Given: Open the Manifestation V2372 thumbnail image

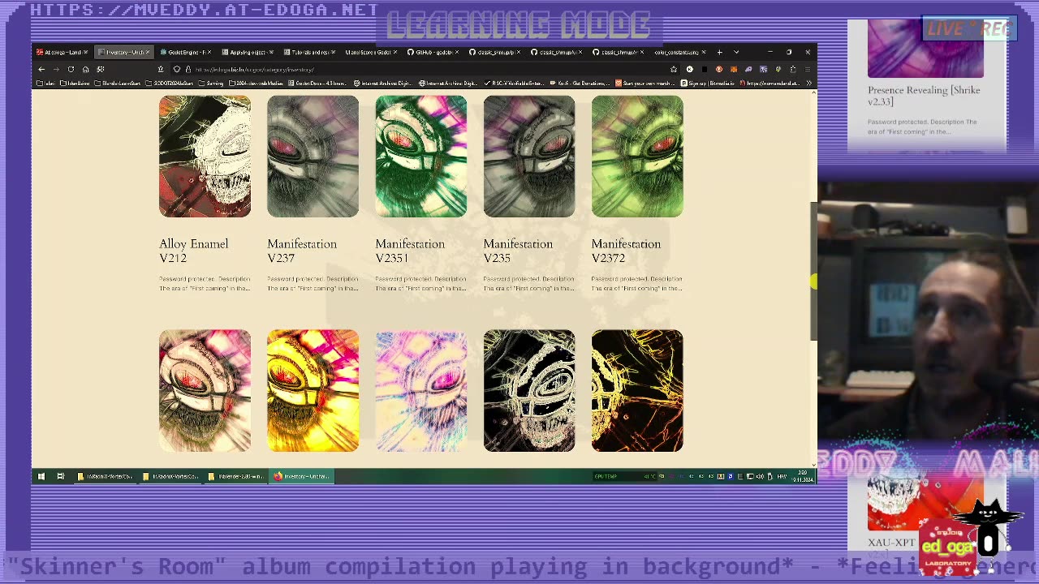Looking at the screenshot, I should coord(637,157).
